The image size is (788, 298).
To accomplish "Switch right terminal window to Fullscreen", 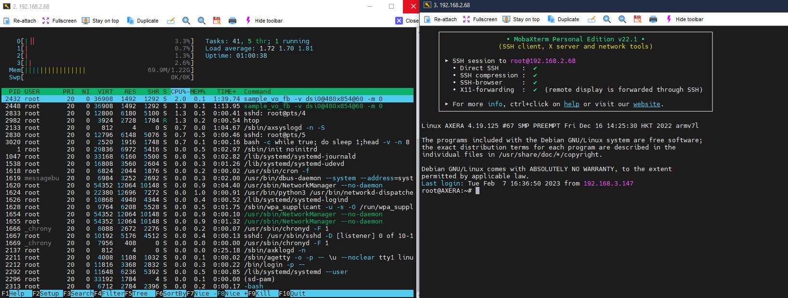I will pos(480,19).
